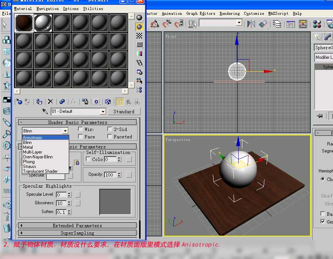Click Assign Material to Selection icon
333x259 pixels.
coord(39,101)
